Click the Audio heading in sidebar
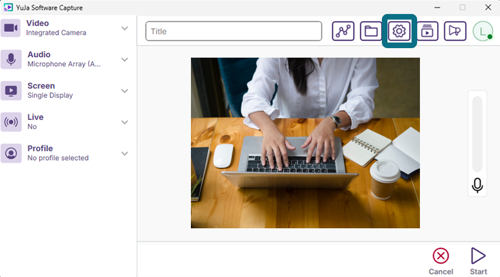 click(39, 54)
